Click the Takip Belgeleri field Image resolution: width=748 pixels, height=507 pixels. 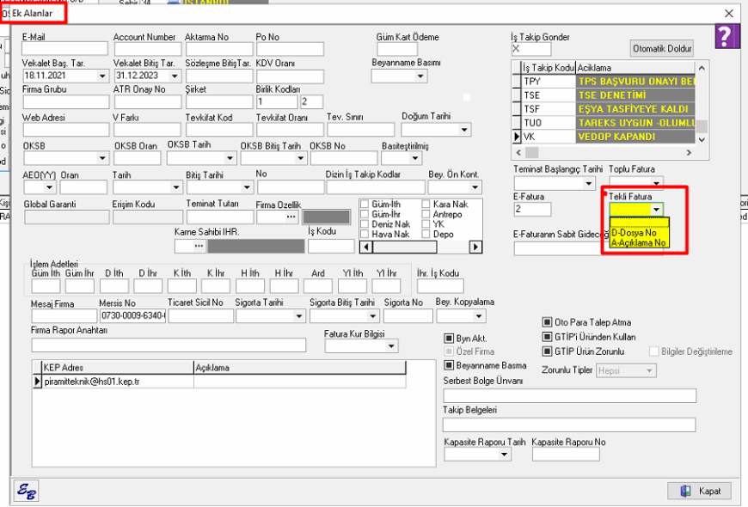pos(569,425)
